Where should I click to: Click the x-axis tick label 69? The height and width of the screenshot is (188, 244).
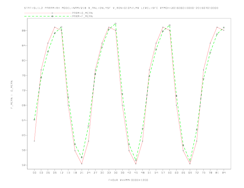pos(190,173)
